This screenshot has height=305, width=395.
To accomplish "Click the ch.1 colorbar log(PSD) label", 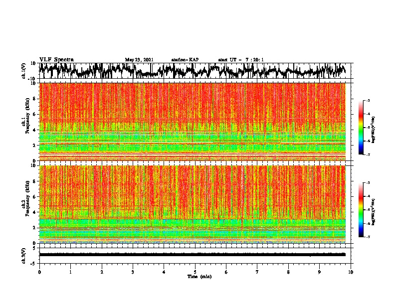I will pos(374,130).
